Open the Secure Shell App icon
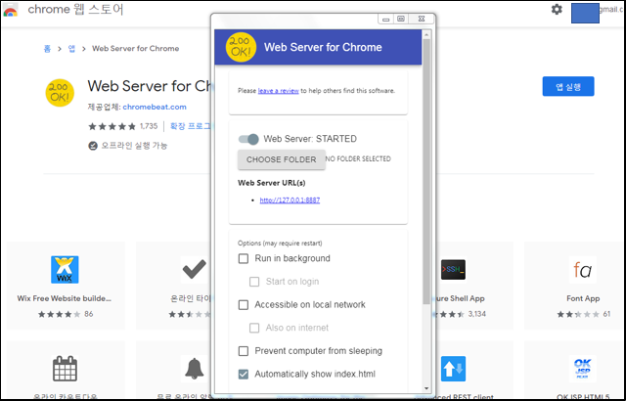 click(x=453, y=270)
